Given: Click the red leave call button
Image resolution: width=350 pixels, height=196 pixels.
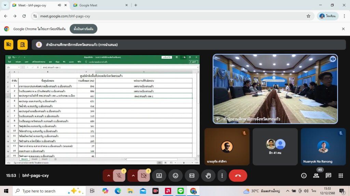Looking at the screenshot, I should pyautogui.click(x=238, y=176).
